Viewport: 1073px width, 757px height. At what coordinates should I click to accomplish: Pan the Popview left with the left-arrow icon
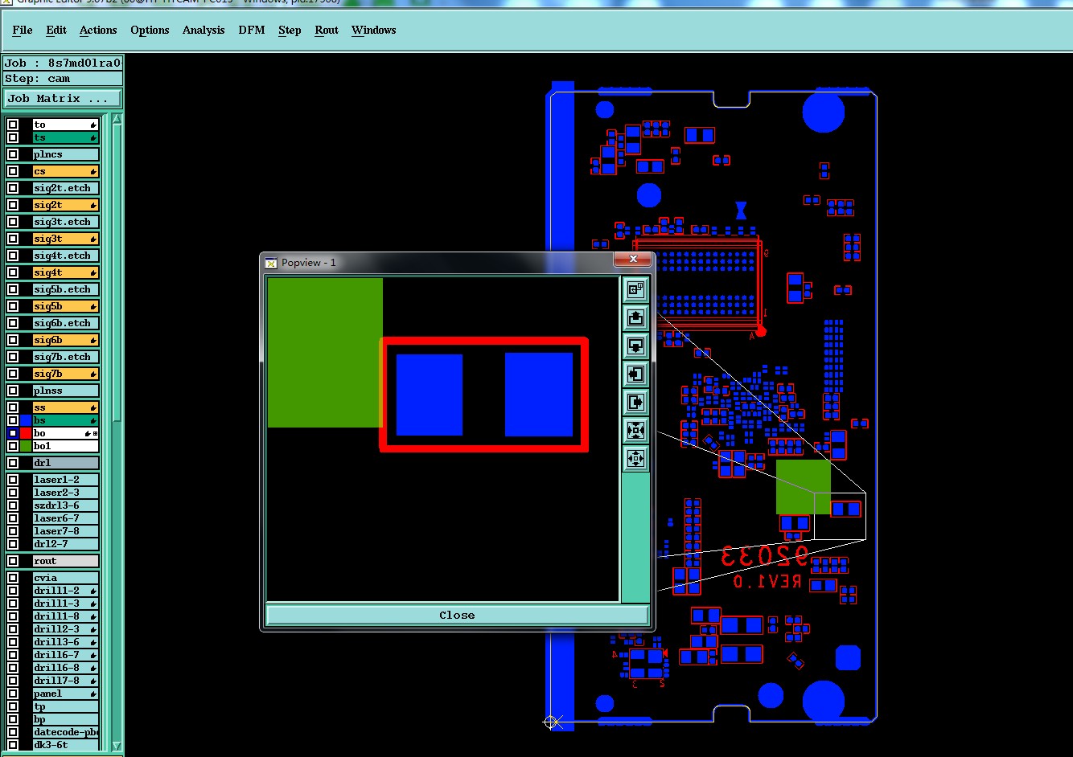[635, 374]
